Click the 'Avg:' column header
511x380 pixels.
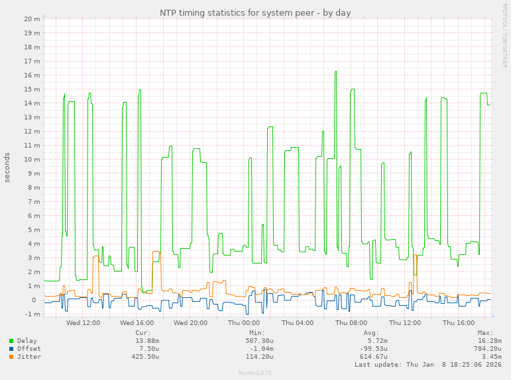pyautogui.click(x=372, y=333)
